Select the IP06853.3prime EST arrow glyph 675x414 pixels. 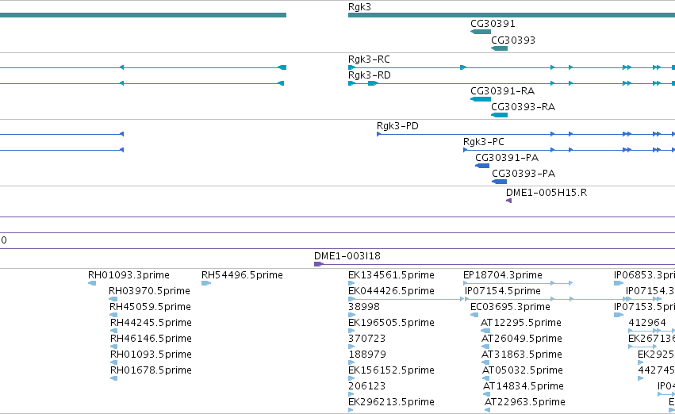point(619,283)
